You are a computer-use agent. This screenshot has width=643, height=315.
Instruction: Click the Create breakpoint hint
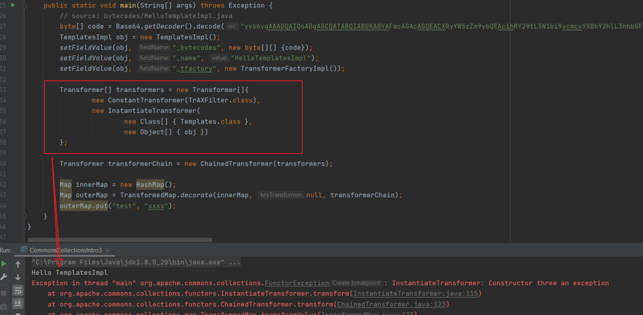(x=357, y=283)
